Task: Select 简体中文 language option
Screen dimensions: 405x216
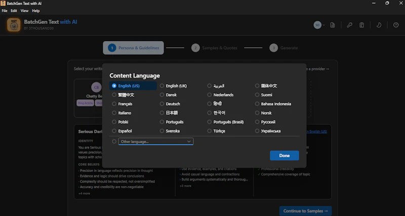Action: click(266, 86)
